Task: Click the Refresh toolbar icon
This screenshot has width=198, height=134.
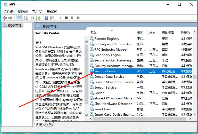Action: click(x=32, y=18)
